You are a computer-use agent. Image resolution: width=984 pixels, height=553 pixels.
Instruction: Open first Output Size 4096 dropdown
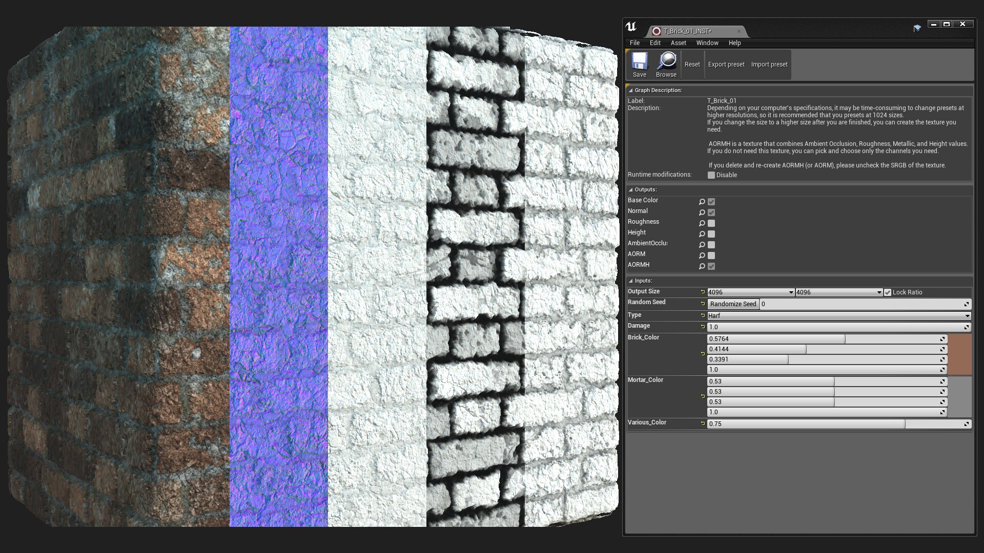click(x=751, y=292)
